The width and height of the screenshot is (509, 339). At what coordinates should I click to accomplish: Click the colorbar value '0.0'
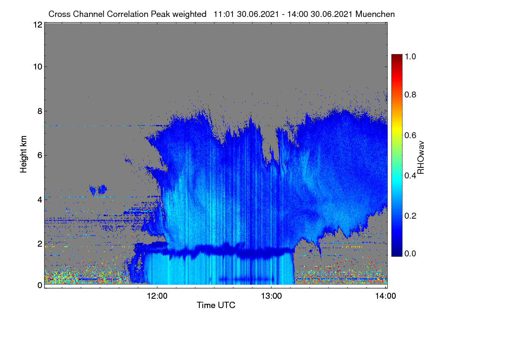(411, 253)
